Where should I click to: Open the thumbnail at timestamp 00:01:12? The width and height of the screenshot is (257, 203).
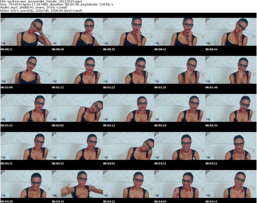coord(77,70)
